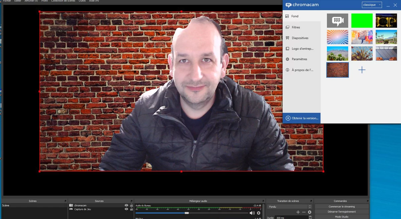
Task: Open transition properties gear icon
Action: pos(309,212)
